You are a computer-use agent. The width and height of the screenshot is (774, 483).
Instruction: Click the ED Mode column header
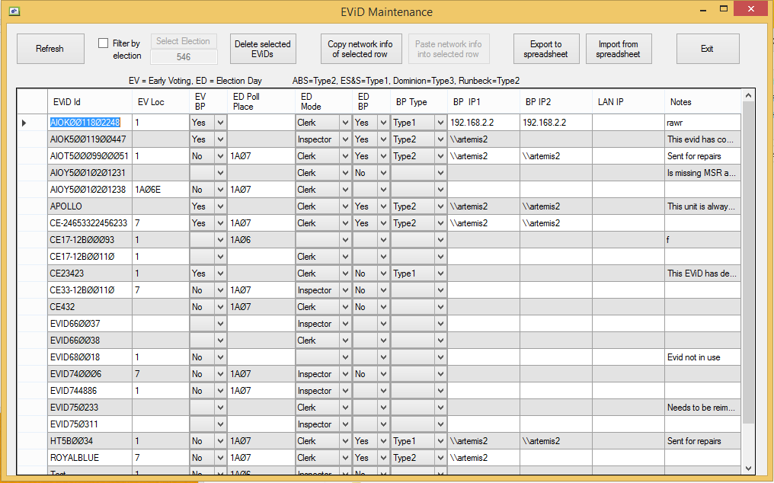324,102
